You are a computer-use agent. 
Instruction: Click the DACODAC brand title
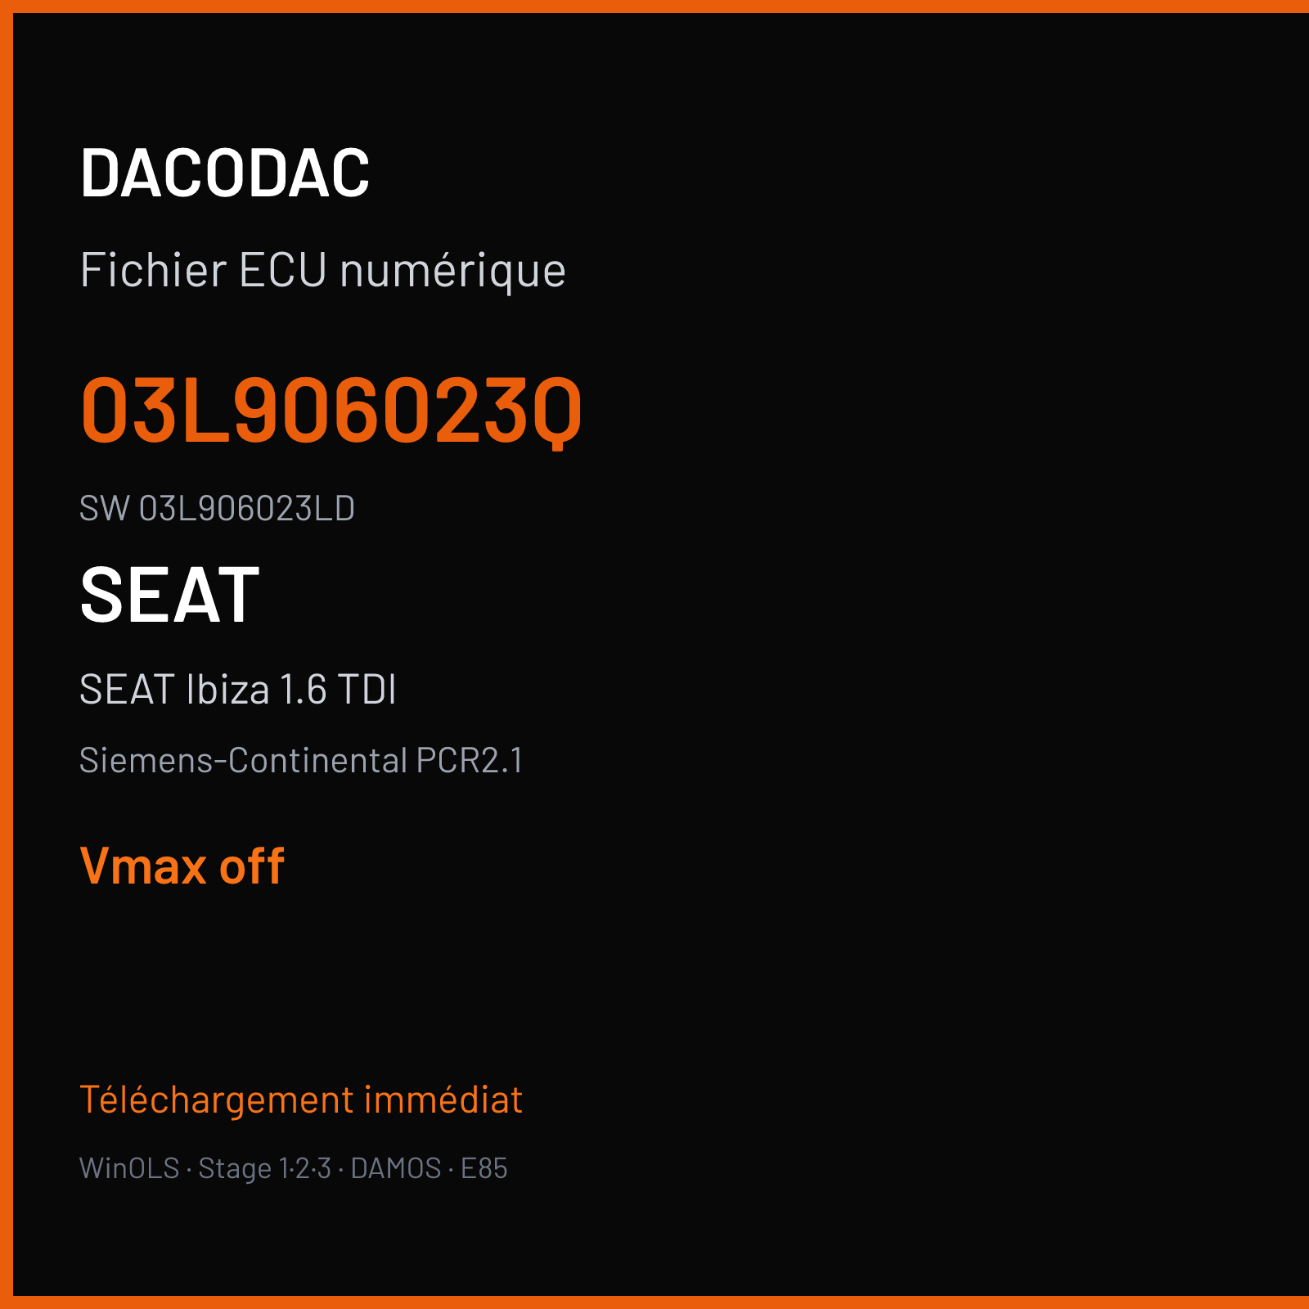coord(225,173)
